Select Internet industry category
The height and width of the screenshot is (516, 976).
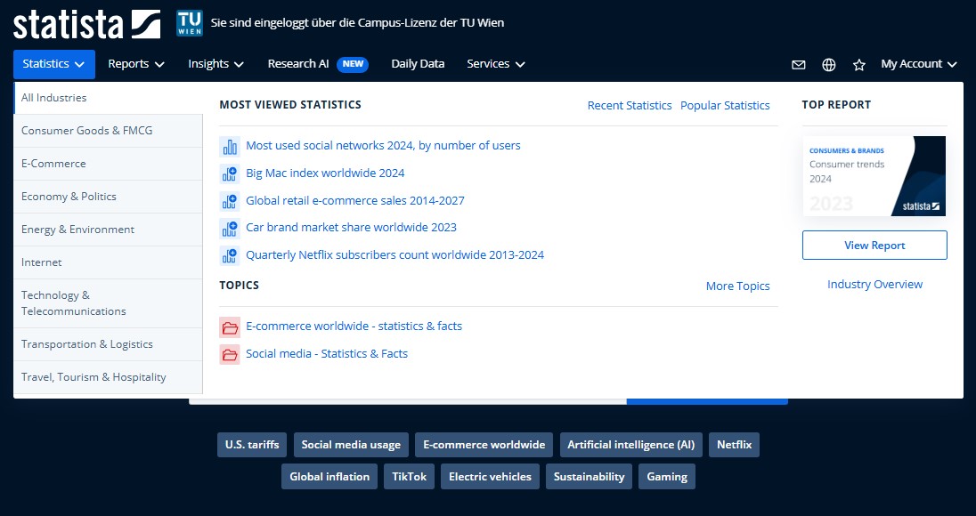[x=109, y=262]
